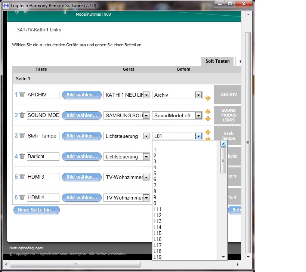The width and height of the screenshot is (306, 272).
Task: Expand SoundModeLeft command dropdown
Action: pos(198,116)
